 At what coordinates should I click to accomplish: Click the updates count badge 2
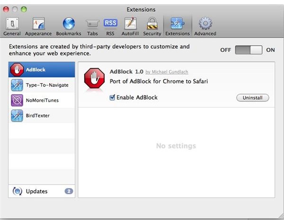[69, 191]
